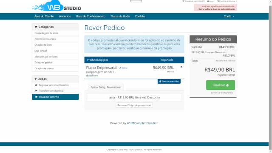Click the share arrow icon beside Transferir
The image size is (272, 153).
(x=36, y=91)
